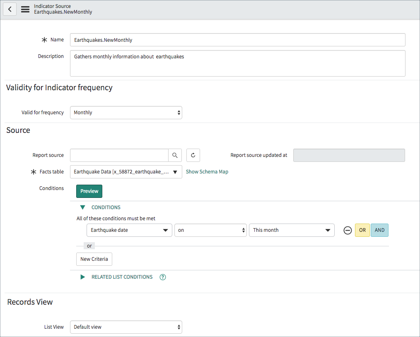Select the AND condition operator
420x337 pixels.
pos(379,230)
